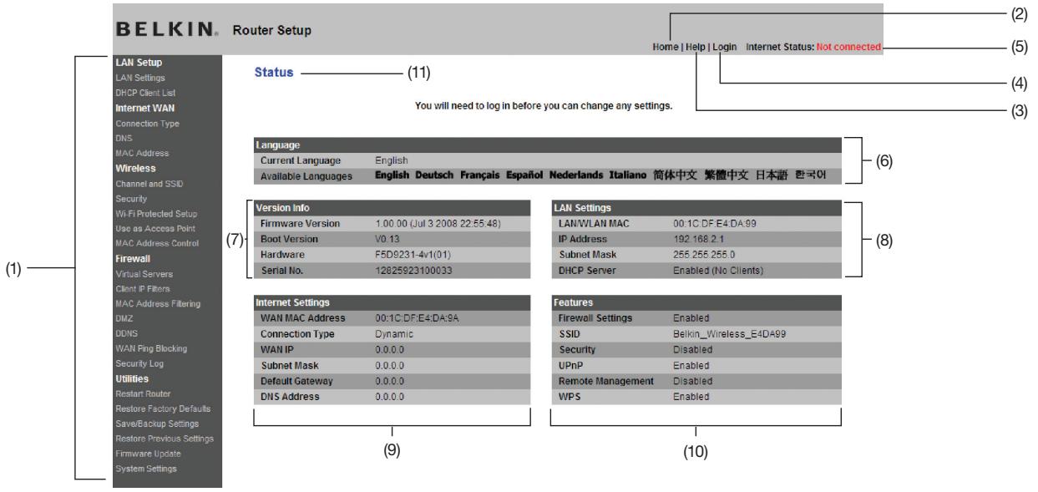Image resolution: width=1038 pixels, height=492 pixels.
Task: Select Use as Access Point
Action: (155, 229)
